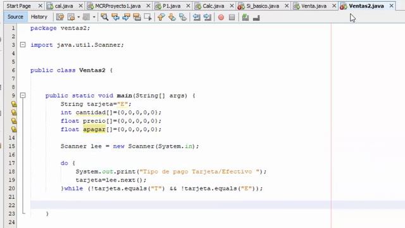Click the text "package ventas2;"

click(x=60, y=28)
